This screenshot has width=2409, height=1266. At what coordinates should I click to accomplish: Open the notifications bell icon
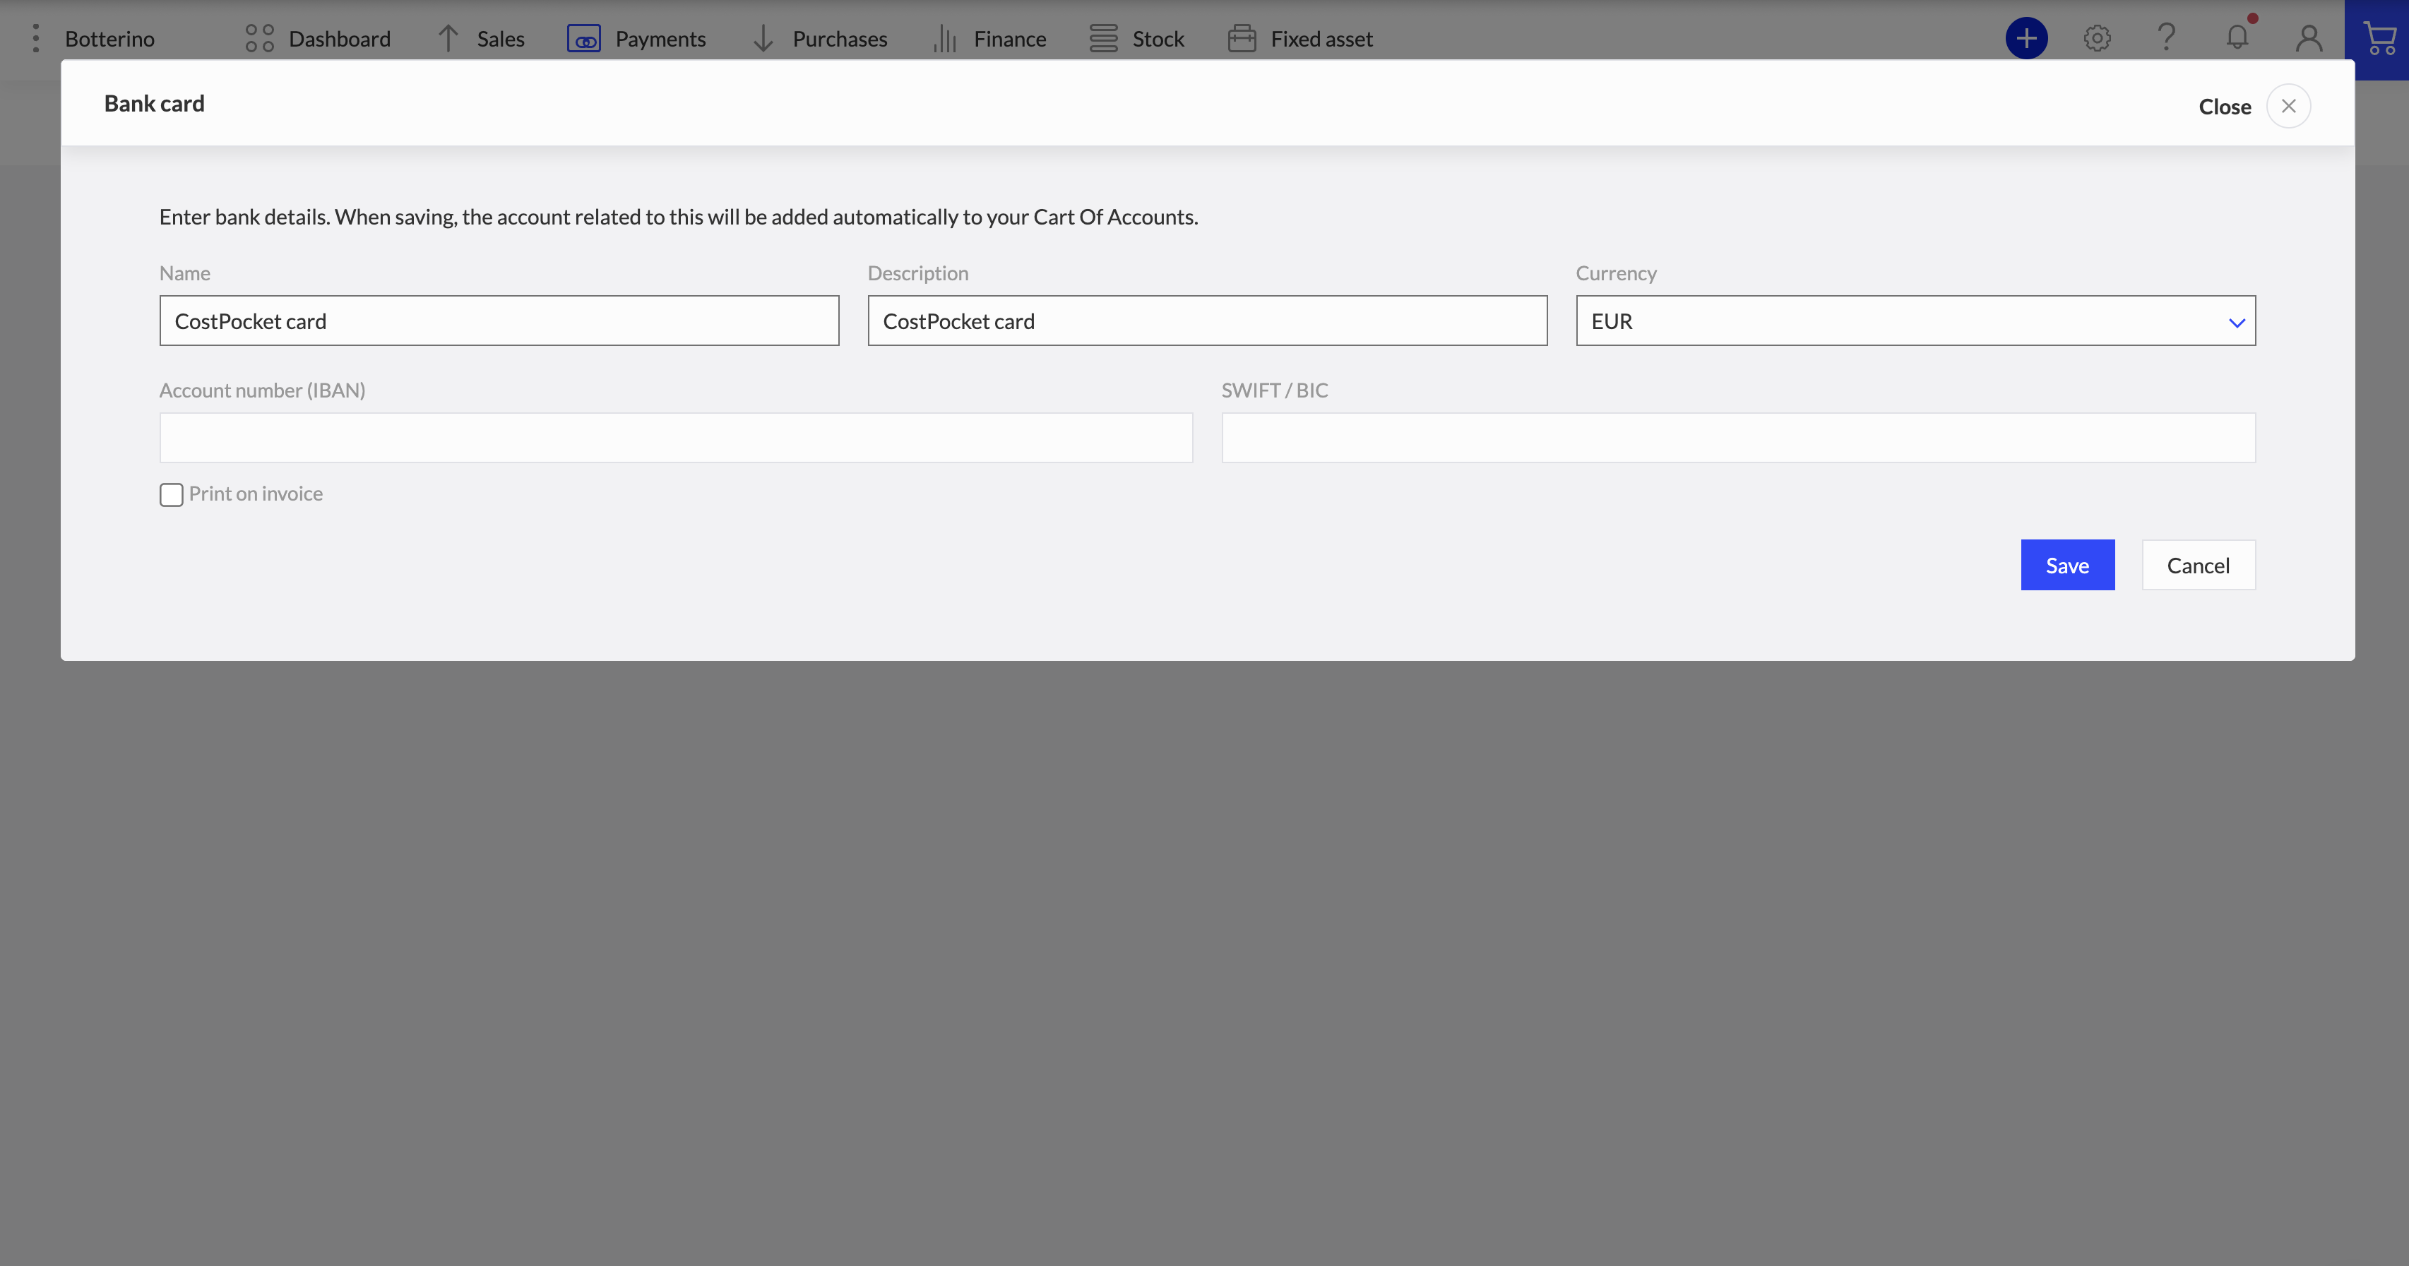click(x=2237, y=38)
